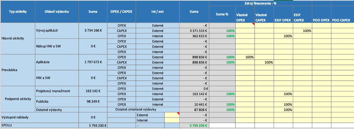Select the yellow Externé input cell for Výstupné náklady
Screen dimensions: 354x129
172,115
